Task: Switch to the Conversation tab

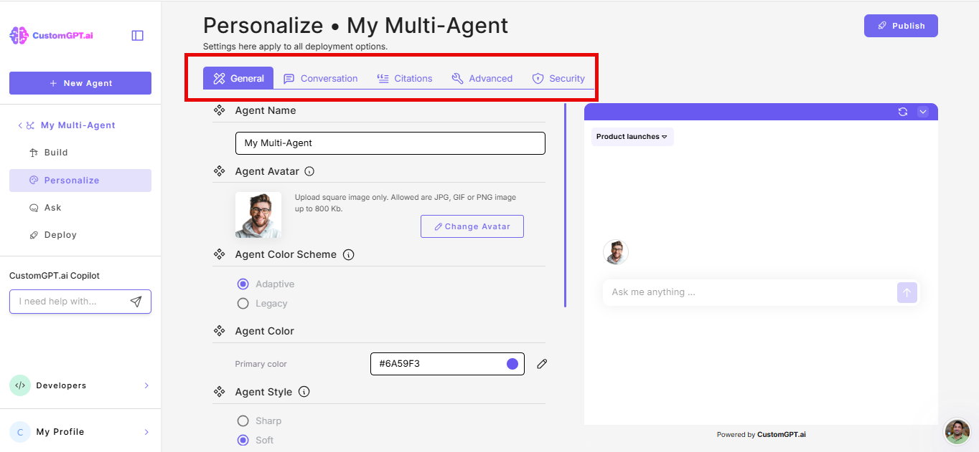Action: pyautogui.click(x=321, y=78)
